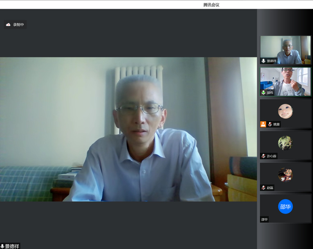Screen dimensions: 313x249
Task: Click 许心蔚 round avatar picture
Action: [285, 143]
